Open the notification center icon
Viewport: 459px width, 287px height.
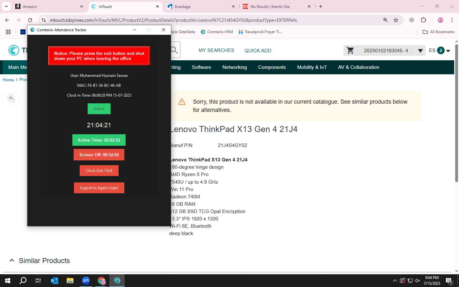click(449, 281)
